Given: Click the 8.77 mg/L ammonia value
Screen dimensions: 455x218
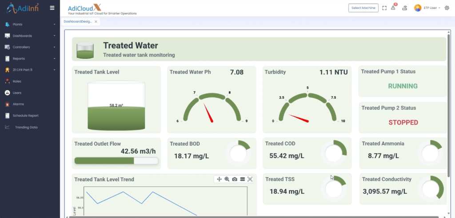Looking at the screenshot, I should 383,156.
